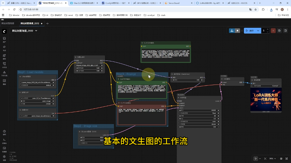Open the 76% zoom level dropdown

tap(273, 159)
